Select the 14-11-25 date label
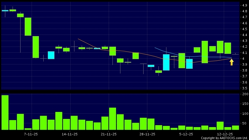Viewport: 249px width, 140px height. point(70,134)
